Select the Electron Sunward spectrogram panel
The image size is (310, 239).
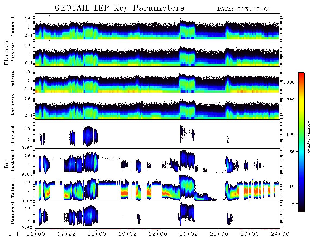[157, 27]
